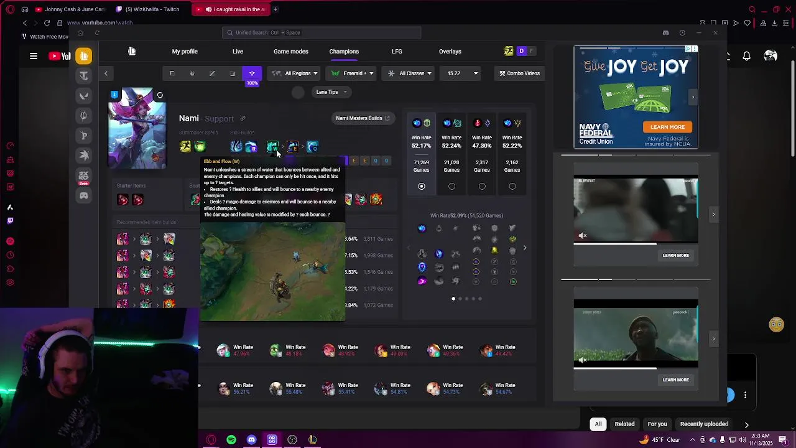This screenshot has width=796, height=448.
Task: Open Combo Videos
Action: [x=519, y=73]
